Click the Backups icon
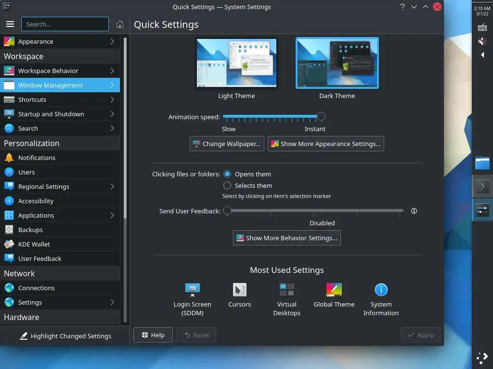493x369 pixels. pyautogui.click(x=9, y=230)
